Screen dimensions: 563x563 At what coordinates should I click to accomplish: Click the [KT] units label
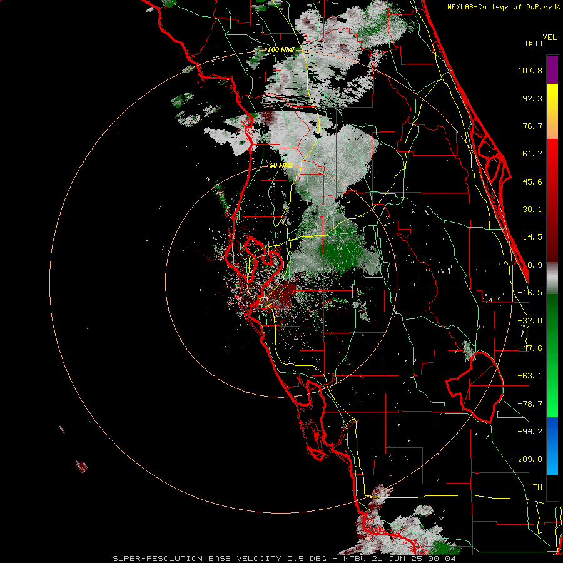tap(534, 43)
